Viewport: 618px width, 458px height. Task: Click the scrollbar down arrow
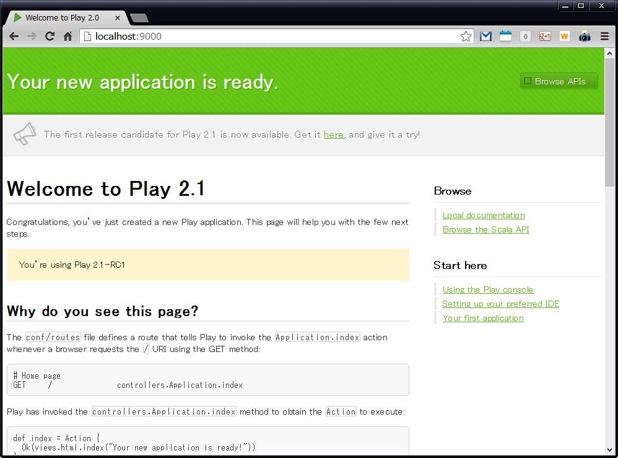[610, 450]
